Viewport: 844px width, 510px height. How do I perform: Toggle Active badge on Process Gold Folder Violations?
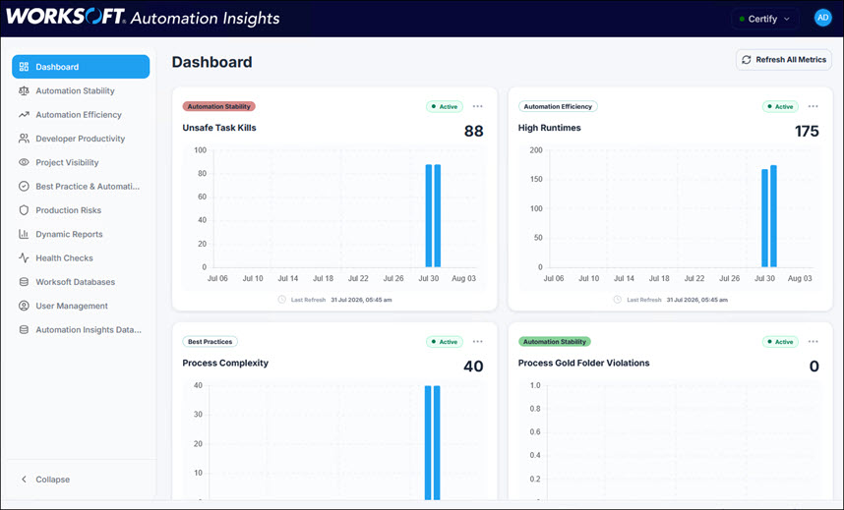[780, 342]
